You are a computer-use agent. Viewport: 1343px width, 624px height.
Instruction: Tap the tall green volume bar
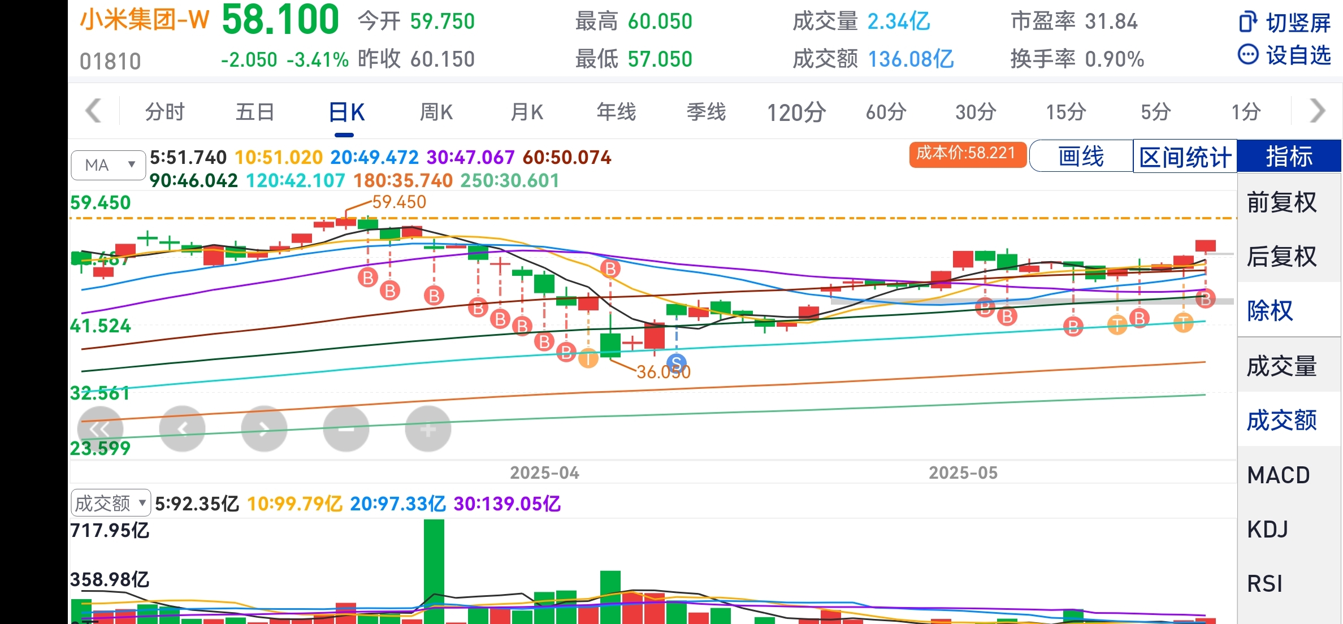pos(434,571)
